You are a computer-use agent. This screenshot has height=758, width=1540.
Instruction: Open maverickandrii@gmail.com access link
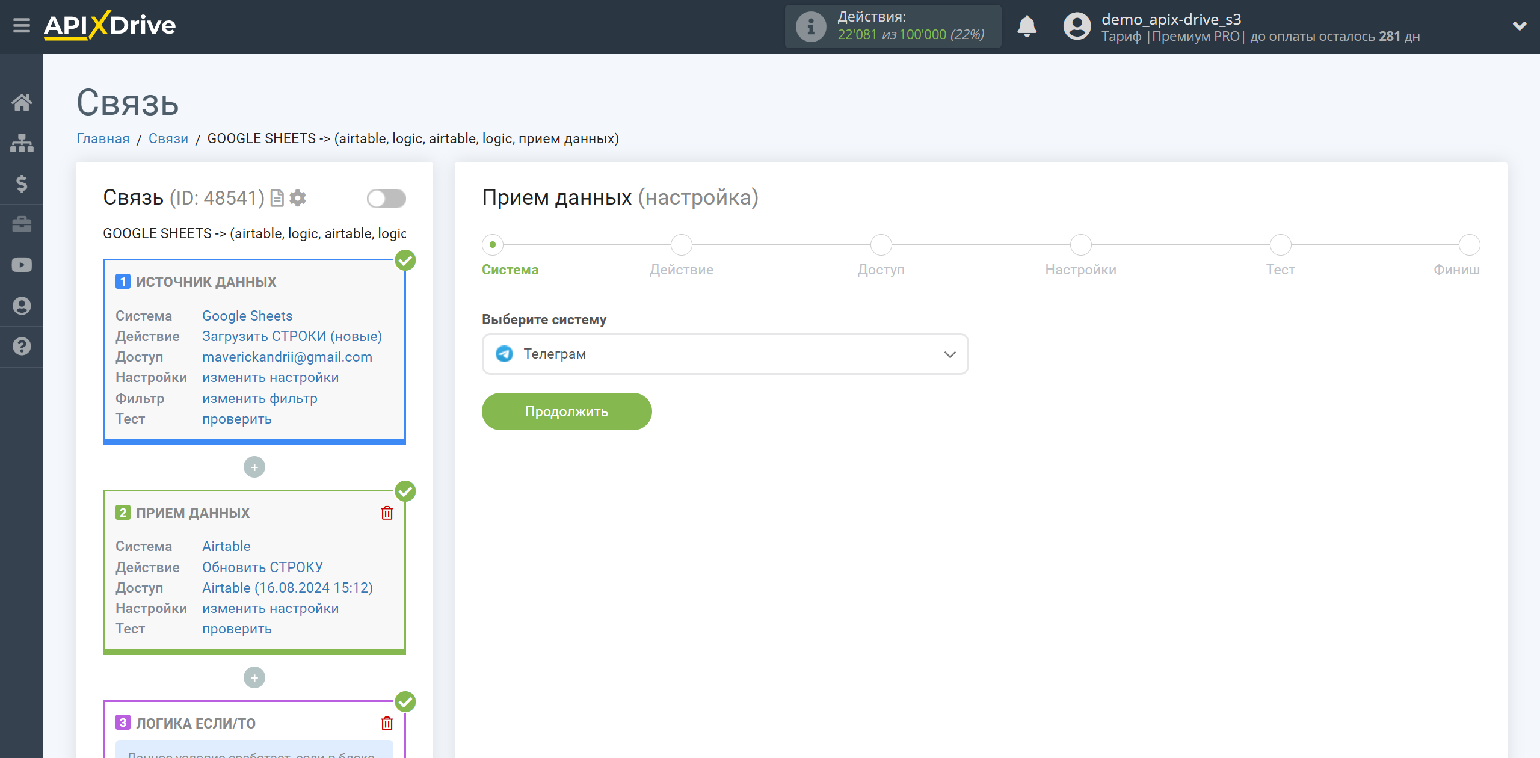[287, 357]
